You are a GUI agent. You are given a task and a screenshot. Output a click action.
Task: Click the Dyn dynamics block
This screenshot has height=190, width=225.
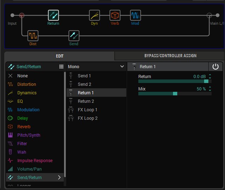94,15
